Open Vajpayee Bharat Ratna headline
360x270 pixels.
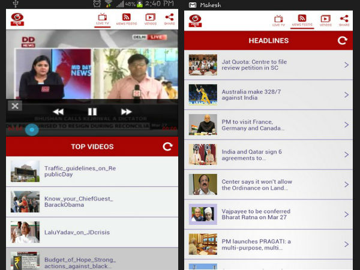268,214
